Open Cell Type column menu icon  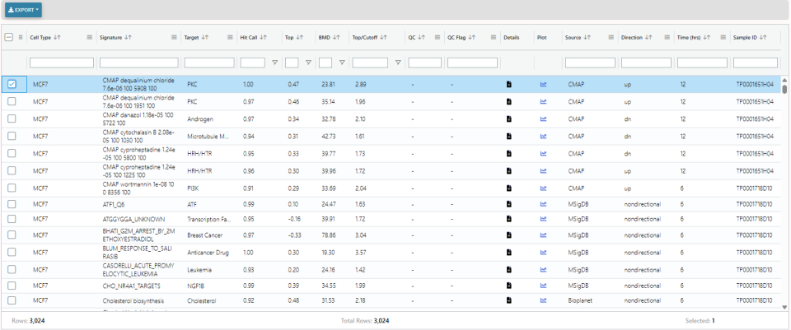point(89,37)
